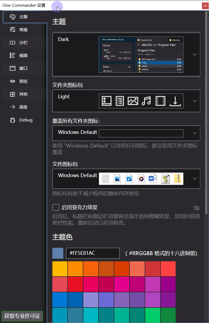Image resolution: width=209 pixels, height=323 pixels.
Task: Select the bright green color swatch
Action: click(152, 315)
